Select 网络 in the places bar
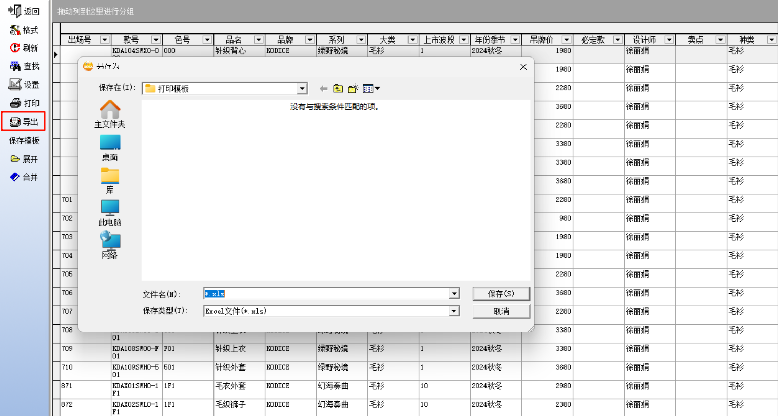This screenshot has height=416, width=778. 110,245
